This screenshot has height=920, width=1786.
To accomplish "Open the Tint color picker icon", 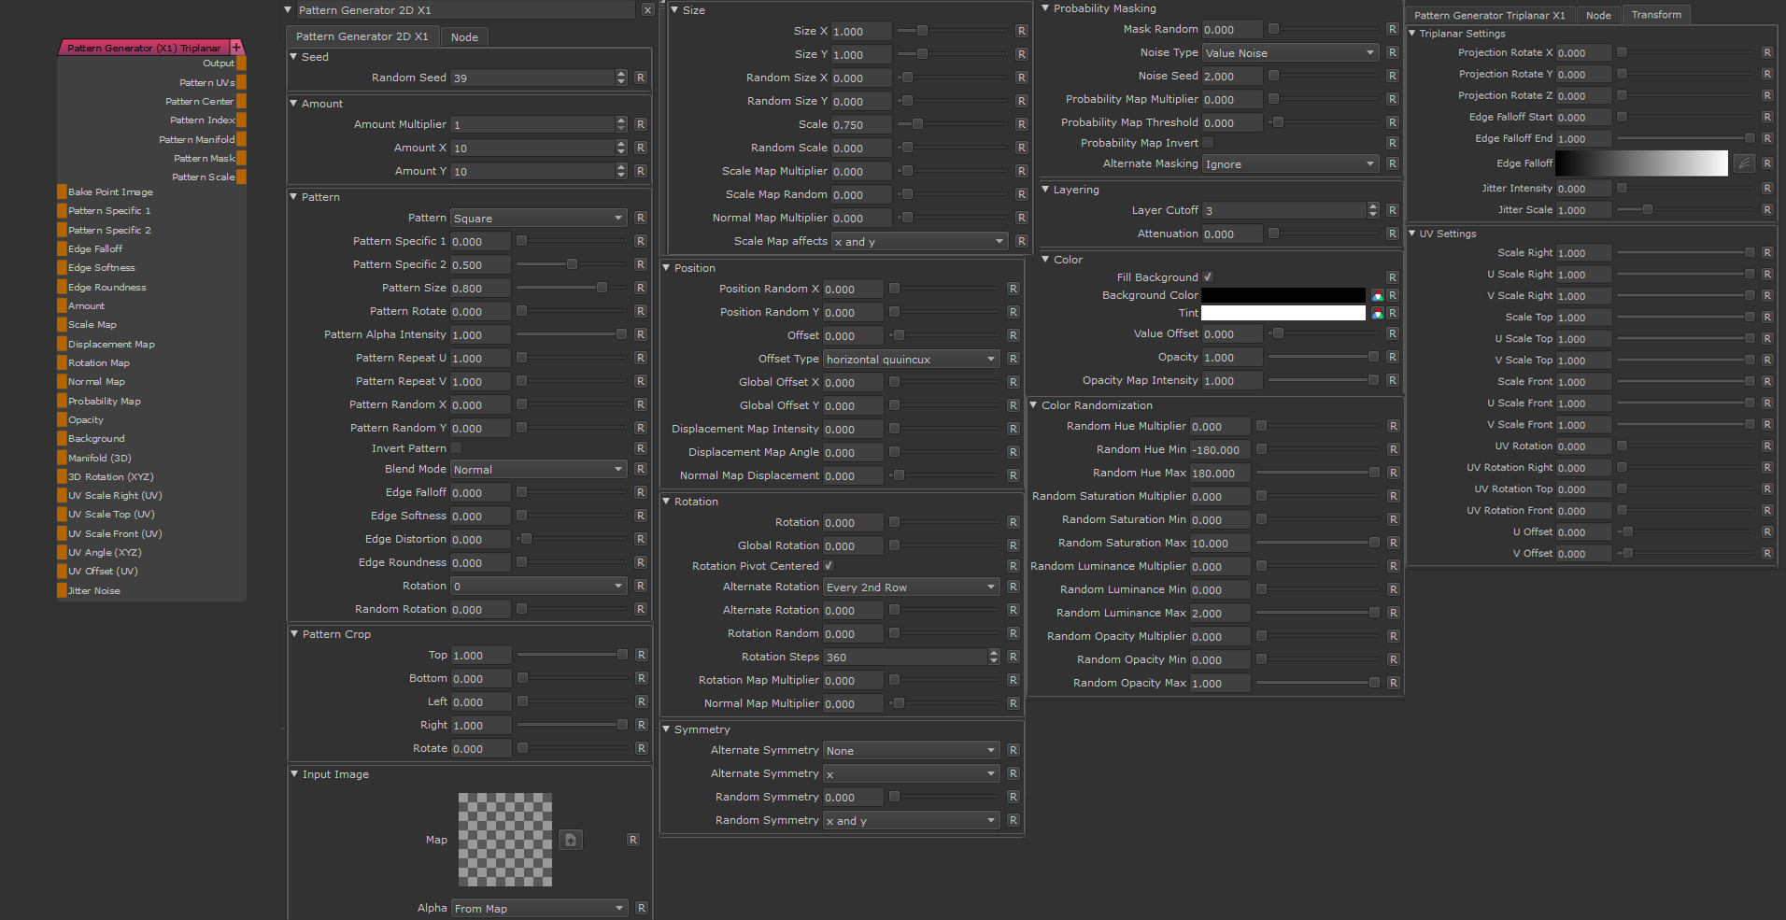I will click(x=1377, y=314).
